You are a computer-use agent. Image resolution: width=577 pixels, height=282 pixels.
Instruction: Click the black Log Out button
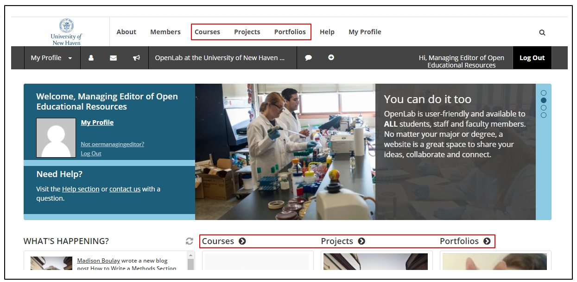[x=532, y=58]
